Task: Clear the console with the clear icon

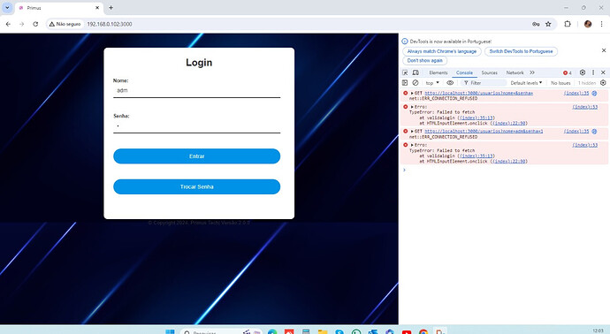Action: [x=416, y=83]
